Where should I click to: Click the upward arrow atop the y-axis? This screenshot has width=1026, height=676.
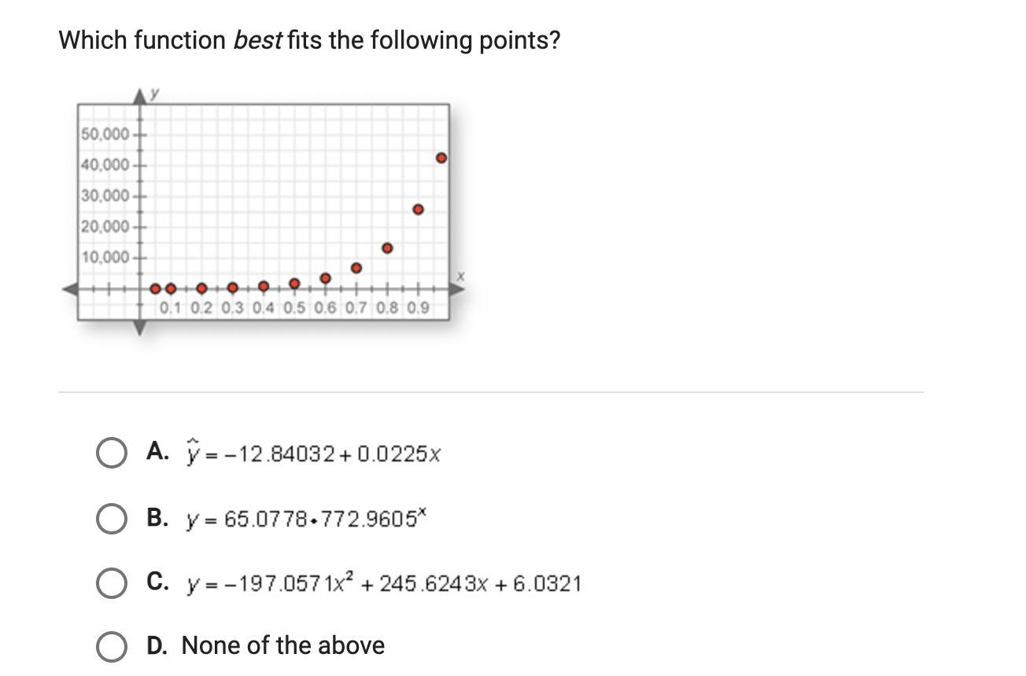pyautogui.click(x=140, y=96)
